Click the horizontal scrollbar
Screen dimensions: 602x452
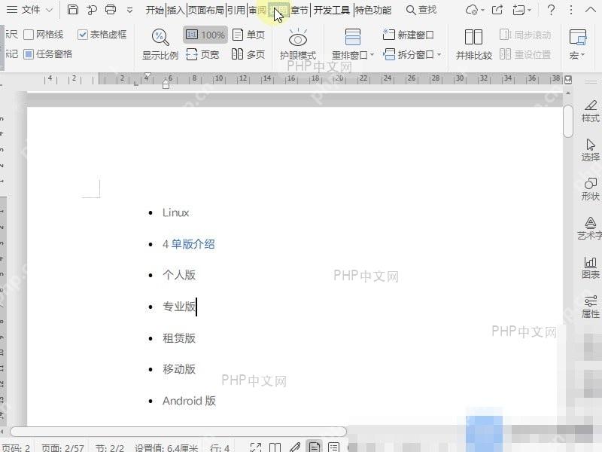point(178,431)
